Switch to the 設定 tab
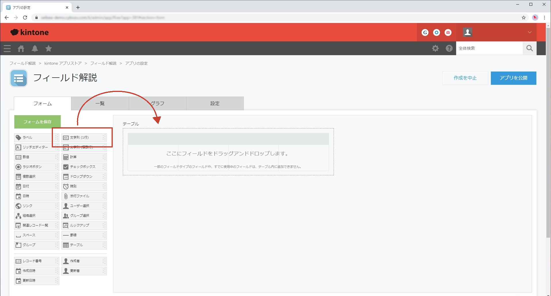551x296 pixels. click(x=215, y=103)
